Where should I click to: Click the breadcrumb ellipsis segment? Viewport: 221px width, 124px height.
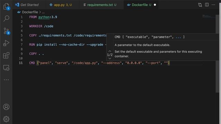tap(43, 12)
